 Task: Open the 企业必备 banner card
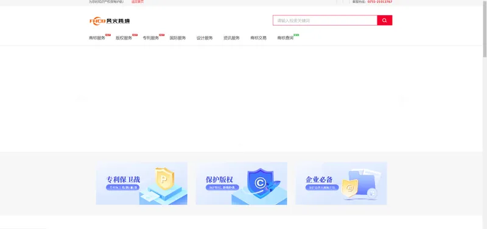click(x=341, y=183)
